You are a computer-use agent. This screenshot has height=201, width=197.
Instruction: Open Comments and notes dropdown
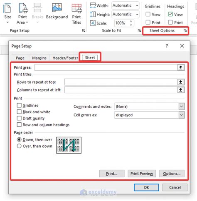182,107
